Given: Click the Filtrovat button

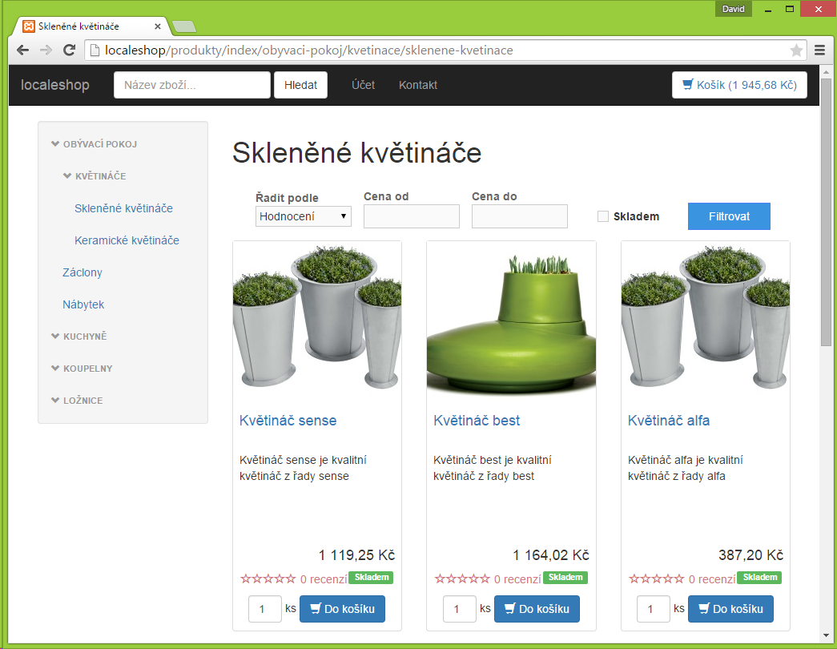Looking at the screenshot, I should point(728,216).
